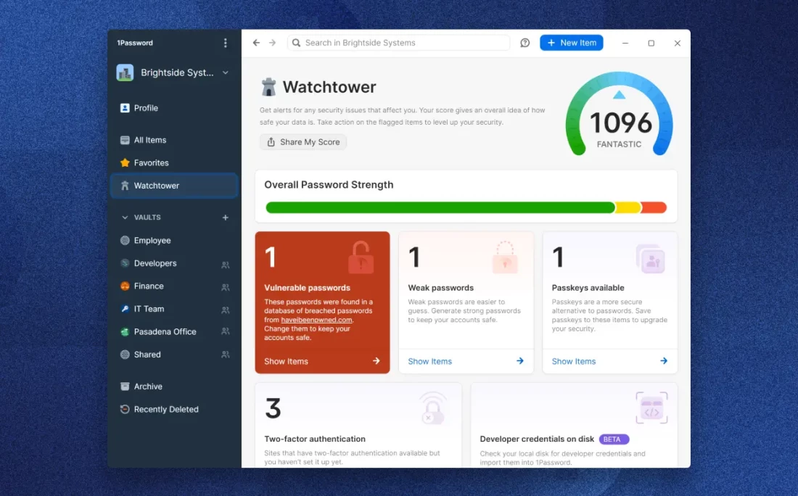Image resolution: width=798 pixels, height=496 pixels.
Task: Click the plus icon to add vault
Action: 225,218
